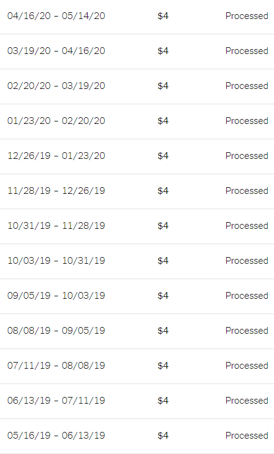Click the 10/03/19 - 10/31/19 date range
Image resolution: width=274 pixels, height=454 pixels.
[56, 261]
